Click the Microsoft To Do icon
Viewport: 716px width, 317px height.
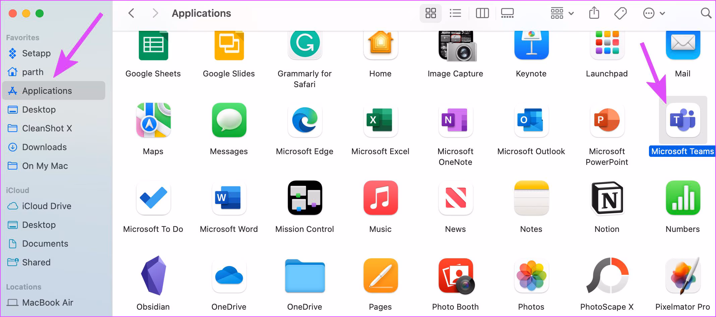coord(153,198)
